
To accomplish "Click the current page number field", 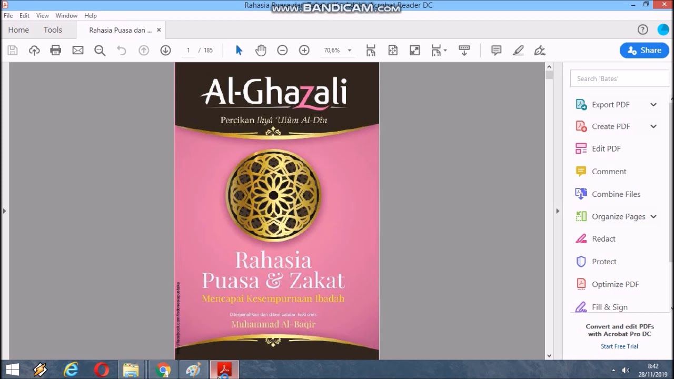I will tap(188, 51).
